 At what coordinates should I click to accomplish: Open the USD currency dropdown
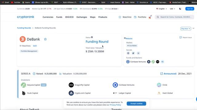(172, 9)
